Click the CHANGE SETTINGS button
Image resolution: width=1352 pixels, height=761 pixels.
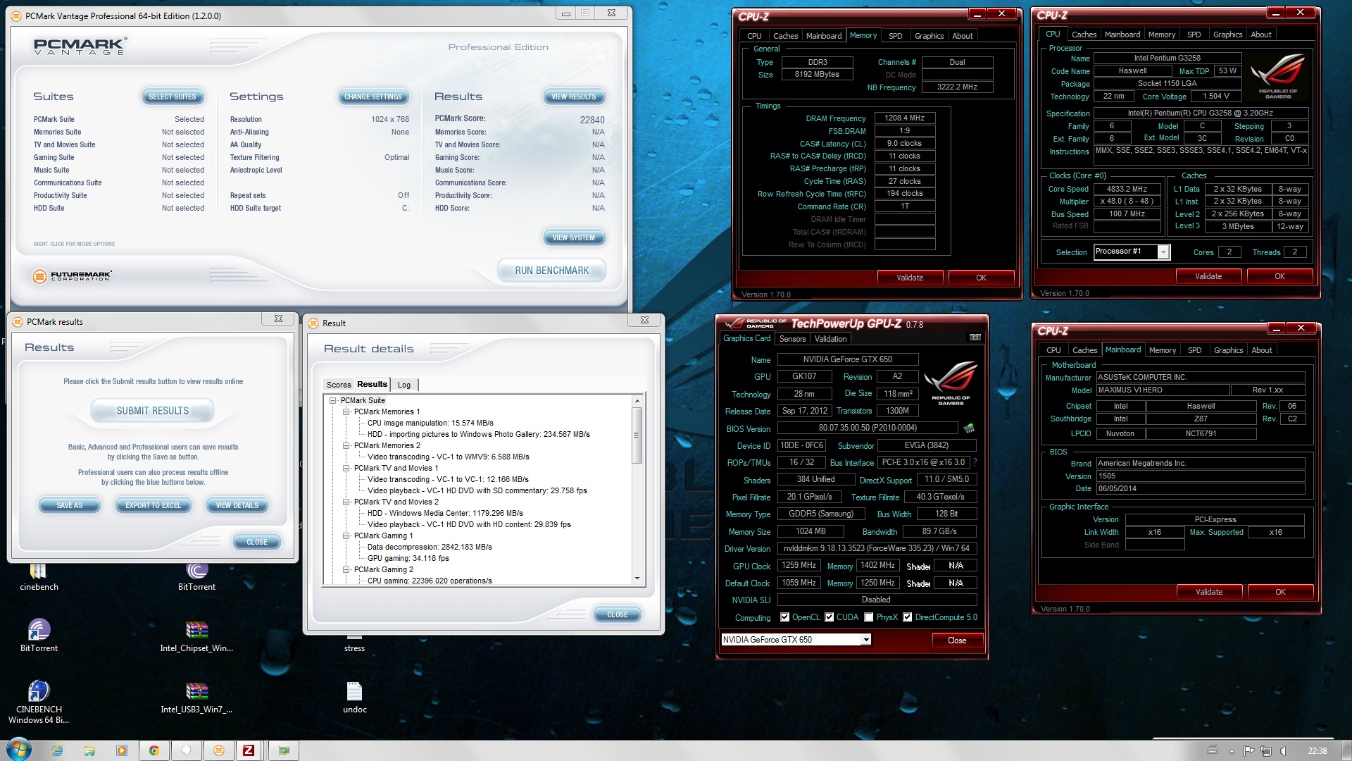coord(373,97)
